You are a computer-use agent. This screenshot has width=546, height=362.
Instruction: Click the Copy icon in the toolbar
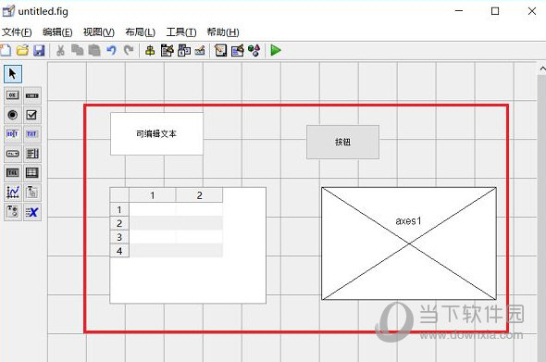click(78, 51)
